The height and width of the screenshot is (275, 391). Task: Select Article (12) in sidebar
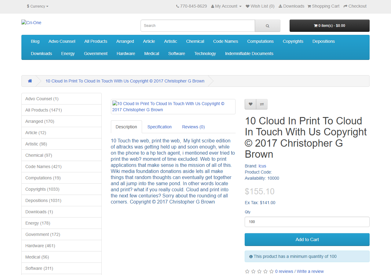coord(61,133)
